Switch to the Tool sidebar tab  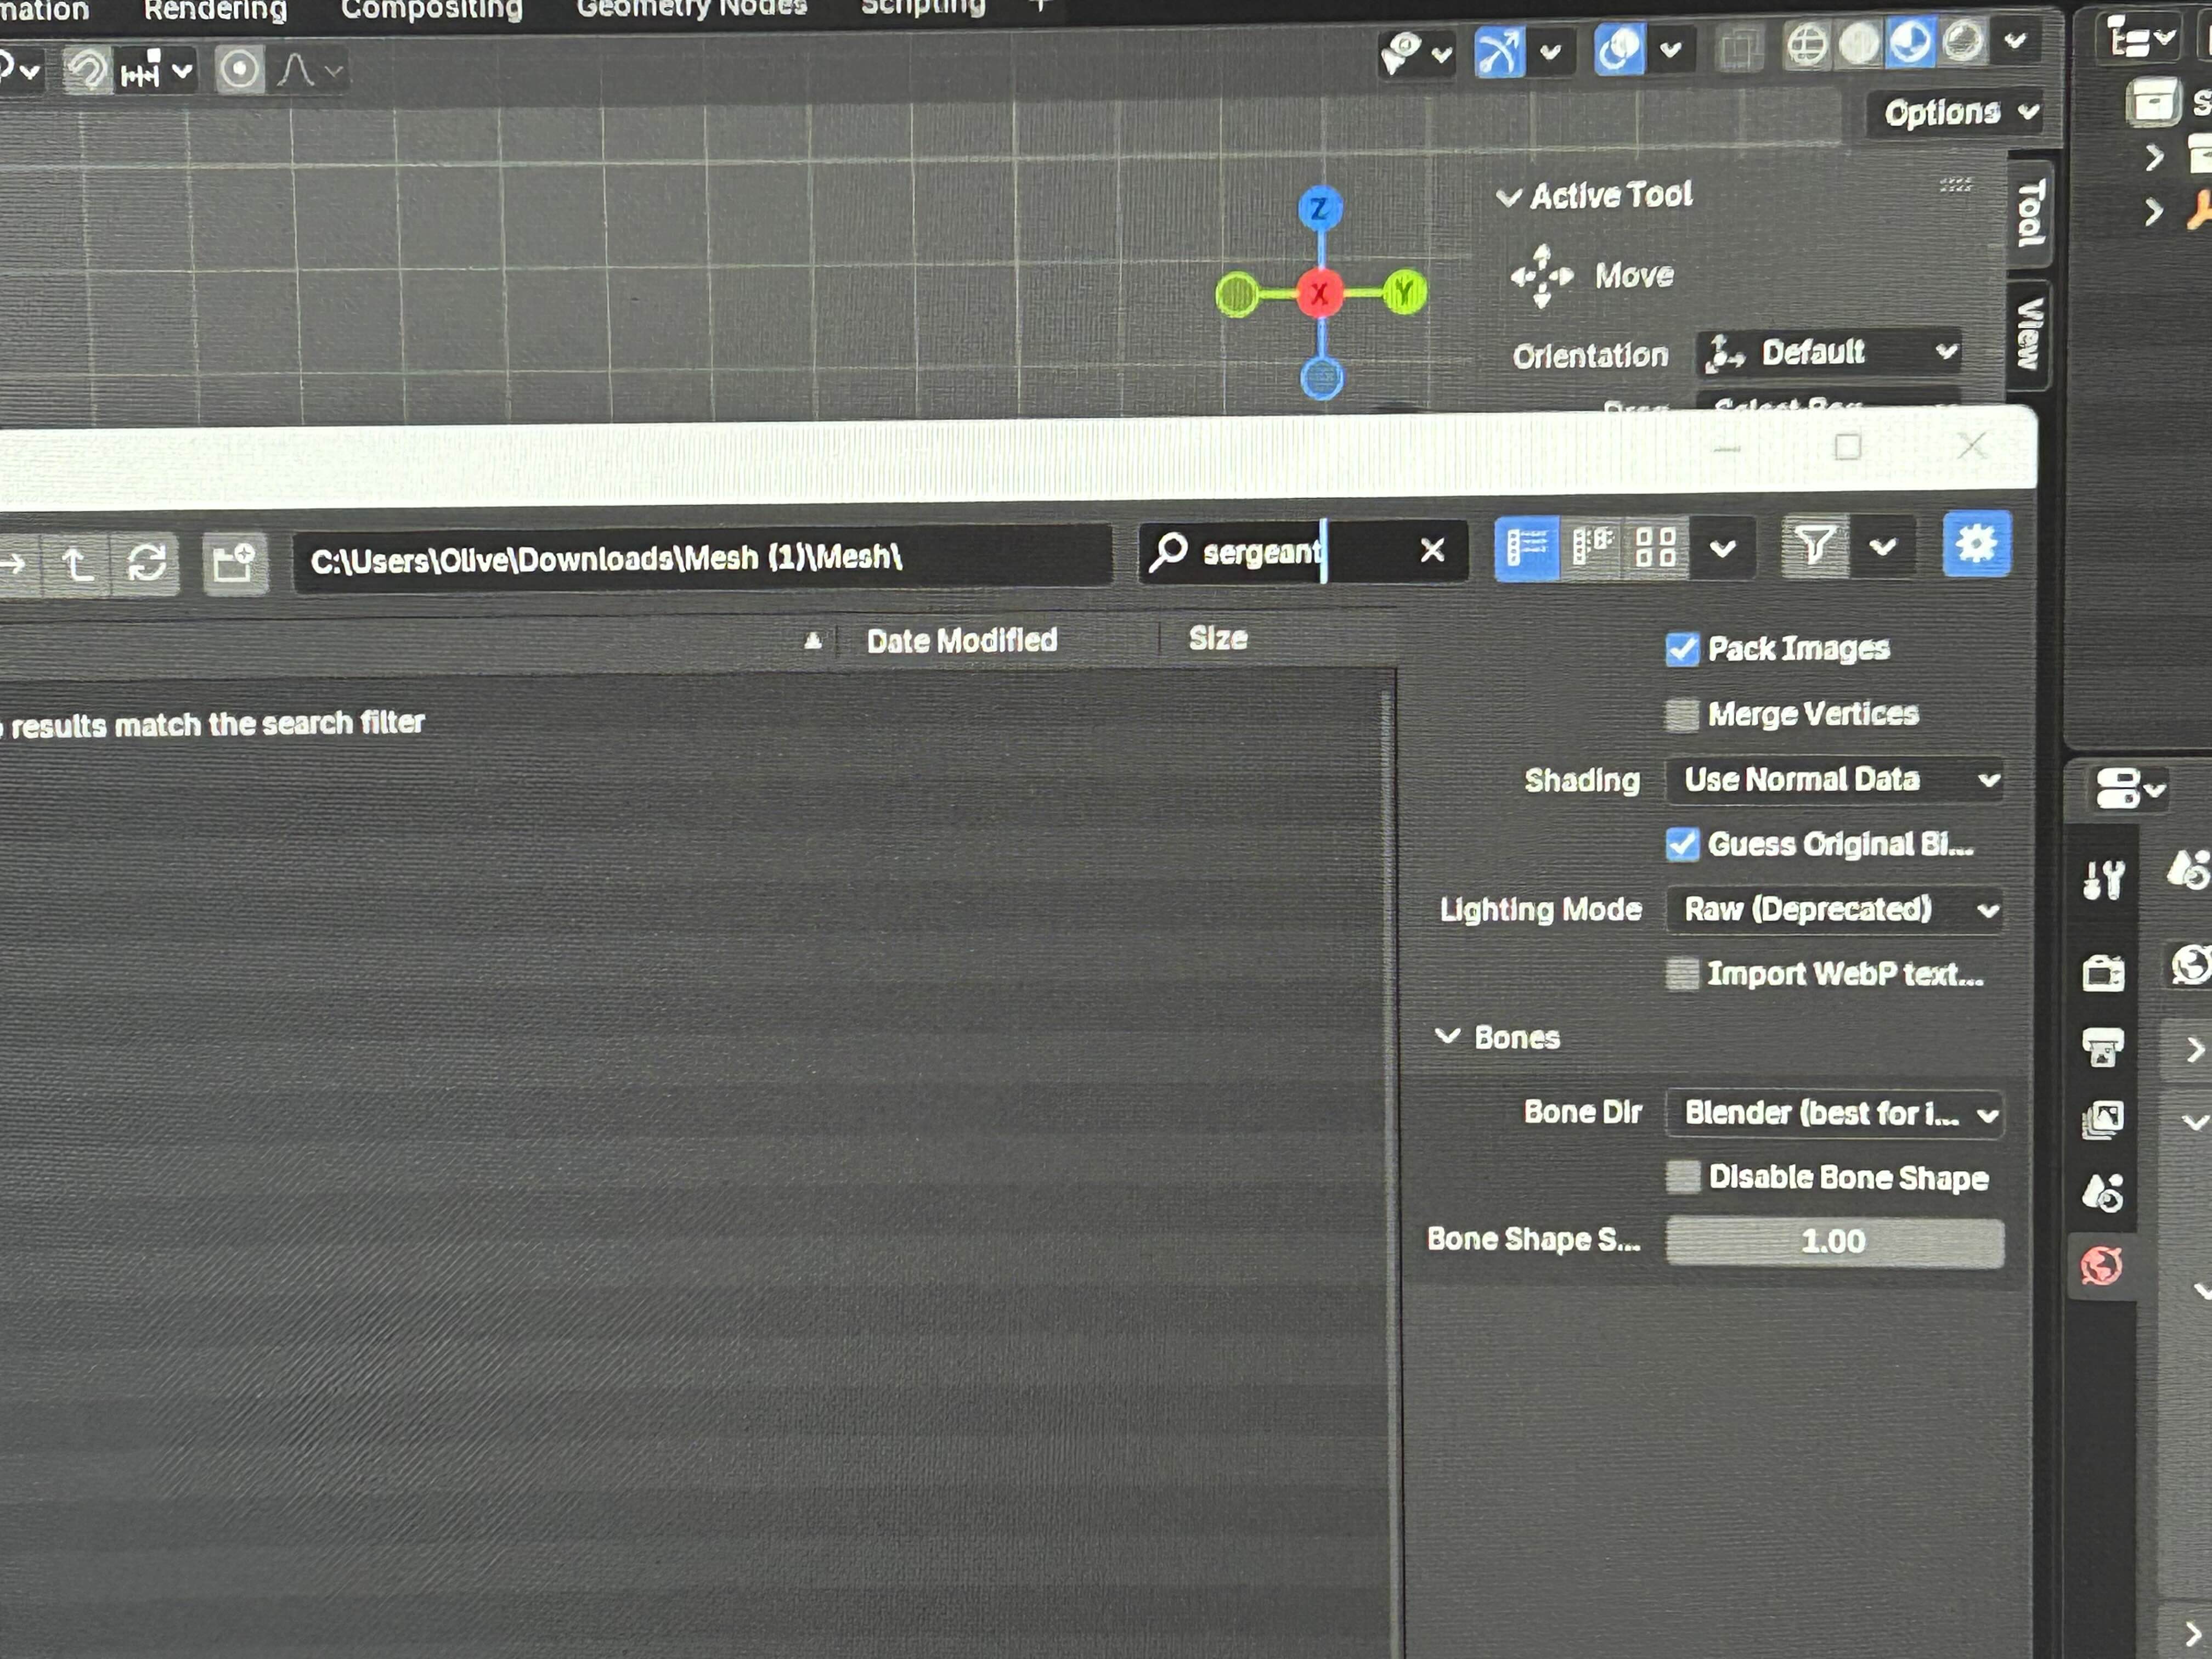coord(2031,213)
